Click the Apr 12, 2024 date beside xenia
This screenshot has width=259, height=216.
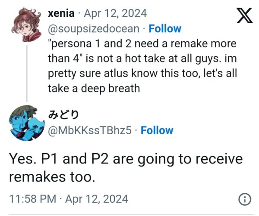116,13
